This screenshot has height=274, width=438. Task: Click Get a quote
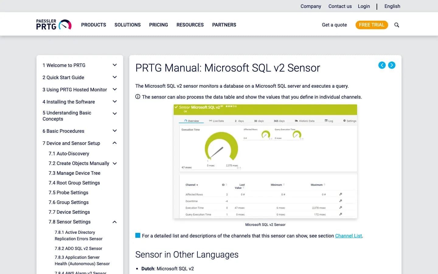334,25
